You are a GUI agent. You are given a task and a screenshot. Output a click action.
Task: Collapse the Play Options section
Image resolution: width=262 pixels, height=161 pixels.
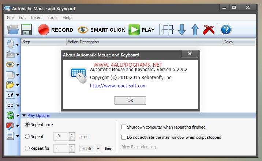pyautogui.click(x=24, y=115)
